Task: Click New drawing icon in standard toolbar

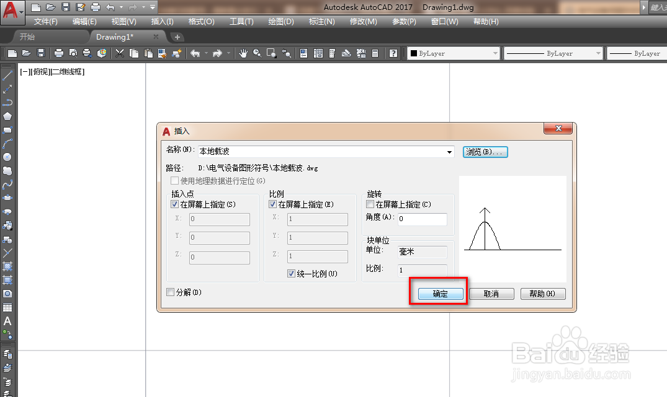Action: [12, 53]
